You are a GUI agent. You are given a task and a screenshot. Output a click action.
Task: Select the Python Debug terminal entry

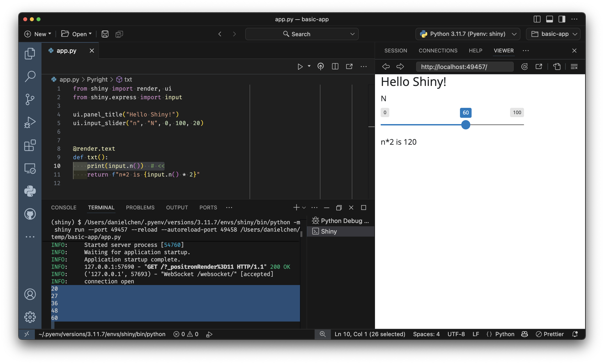point(341,221)
